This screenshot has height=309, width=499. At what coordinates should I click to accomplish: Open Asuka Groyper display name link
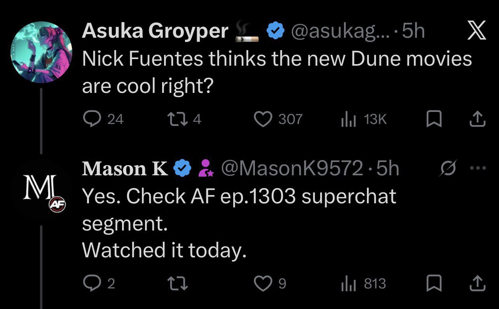[155, 31]
